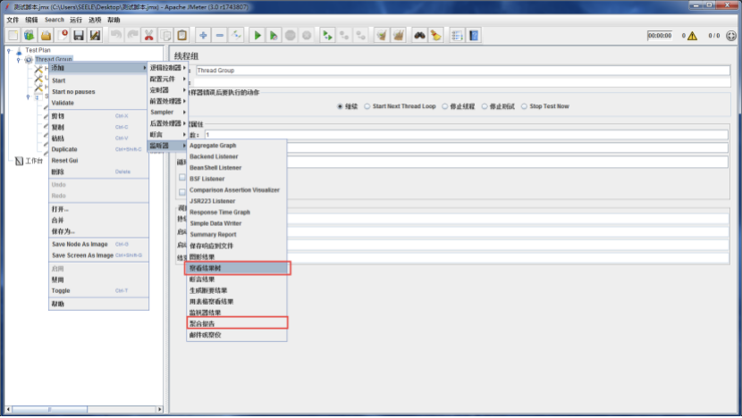Click the thread count field showing 1
Image resolution: width=742 pixels, height=418 pixels.
[x=466, y=135]
